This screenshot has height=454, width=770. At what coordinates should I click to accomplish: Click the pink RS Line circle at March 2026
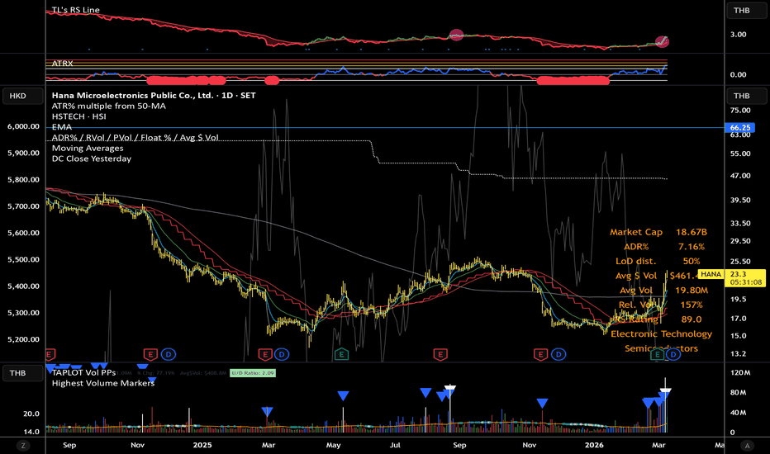[x=662, y=41]
